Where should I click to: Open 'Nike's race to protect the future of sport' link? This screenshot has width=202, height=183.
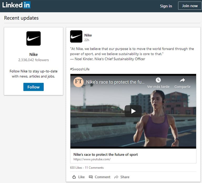tap(105, 155)
